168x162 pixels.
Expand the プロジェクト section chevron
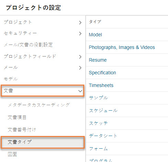(80, 23)
